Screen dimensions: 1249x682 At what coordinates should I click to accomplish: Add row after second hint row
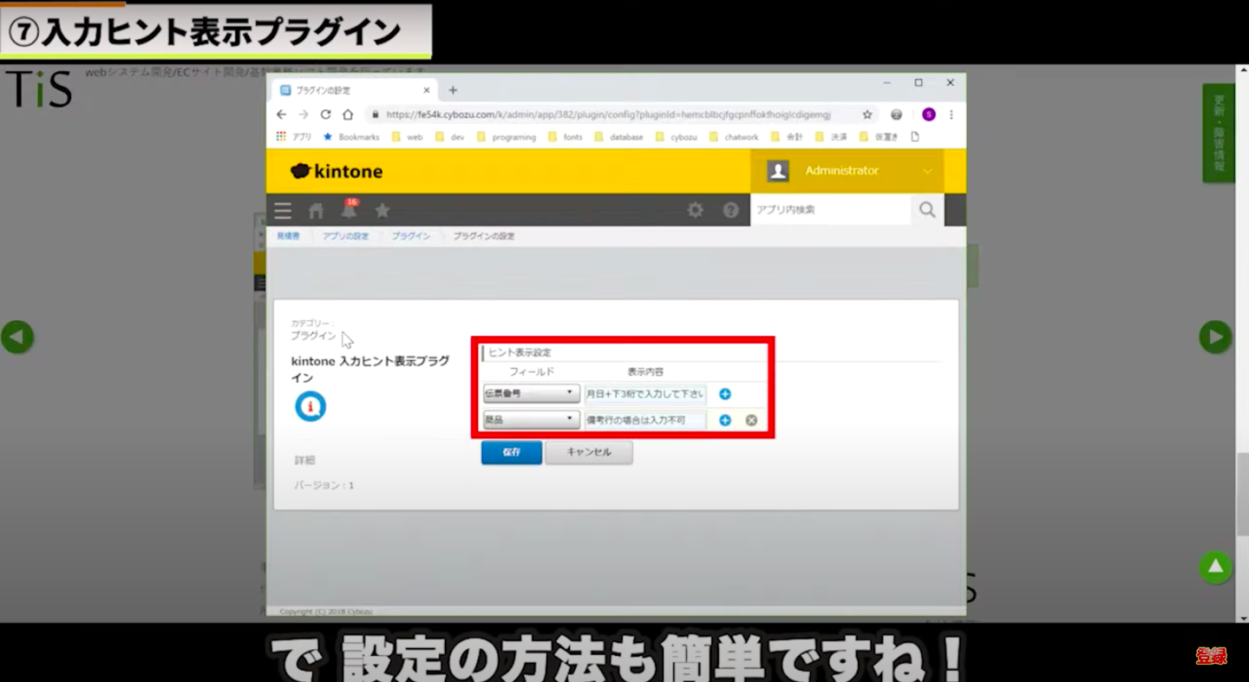[x=725, y=421]
